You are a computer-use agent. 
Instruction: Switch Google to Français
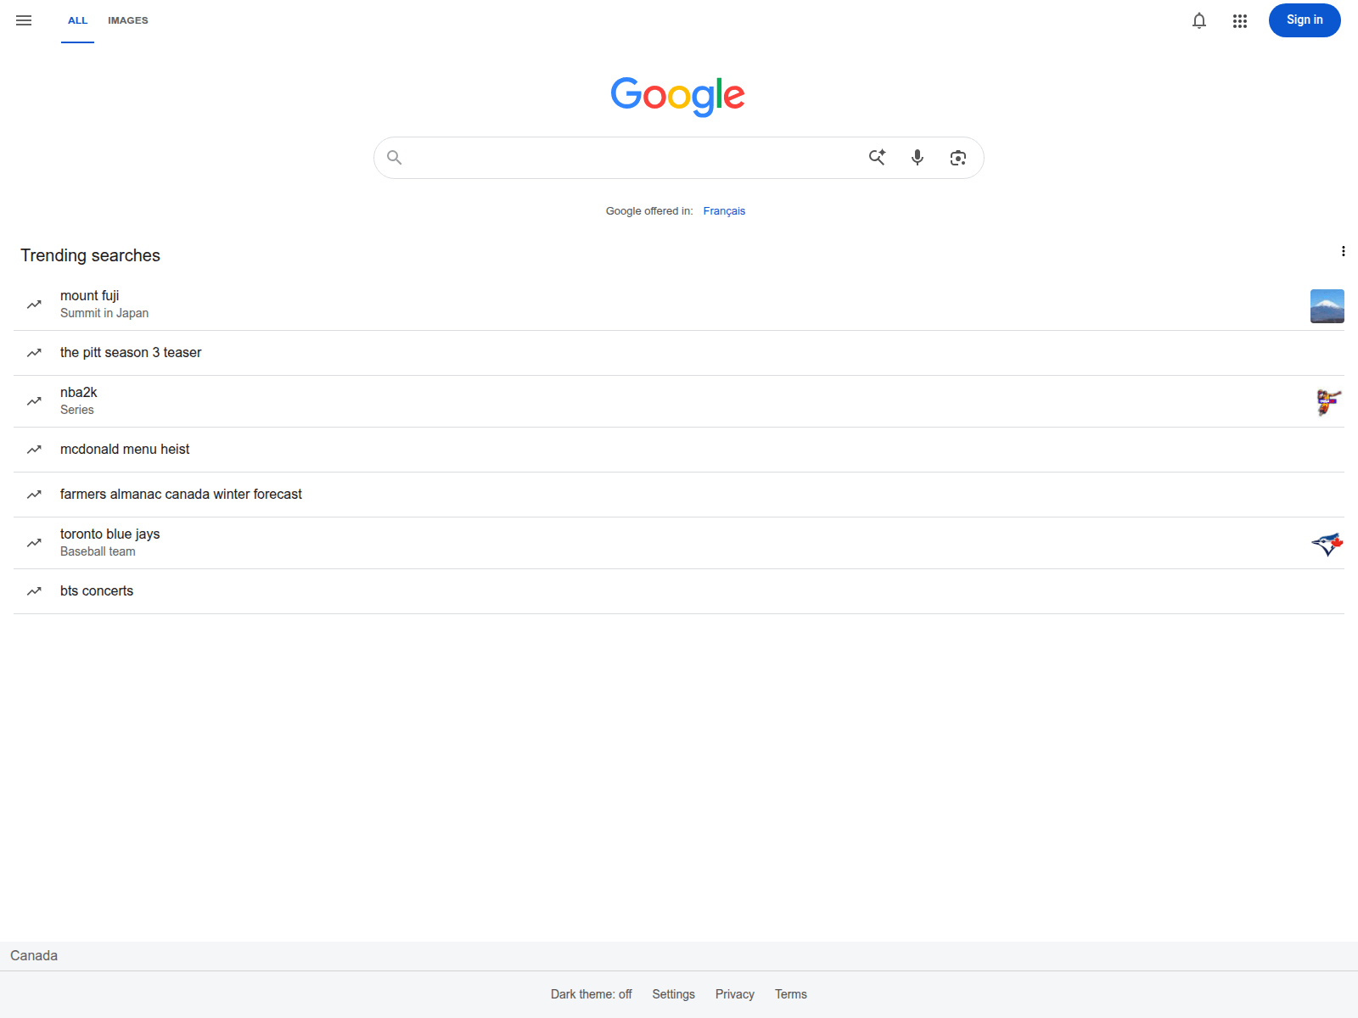[724, 211]
